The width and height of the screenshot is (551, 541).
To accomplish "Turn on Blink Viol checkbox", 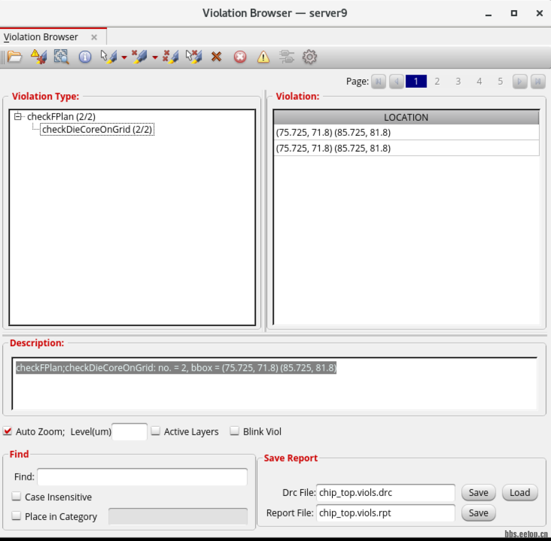I will [235, 432].
